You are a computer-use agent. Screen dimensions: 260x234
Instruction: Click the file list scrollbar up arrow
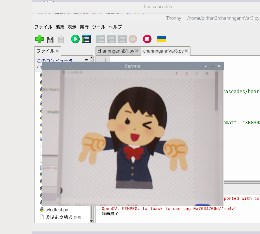pyautogui.click(x=91, y=58)
